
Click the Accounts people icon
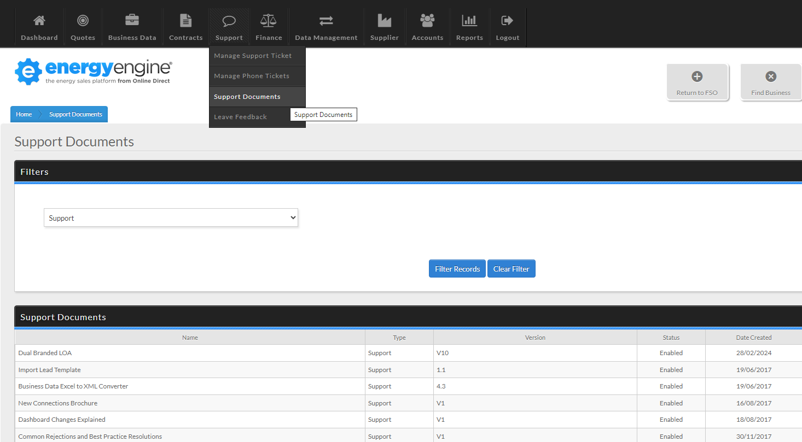tap(427, 21)
